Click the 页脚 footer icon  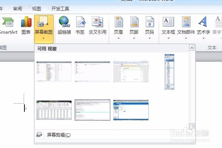[x=134, y=22]
